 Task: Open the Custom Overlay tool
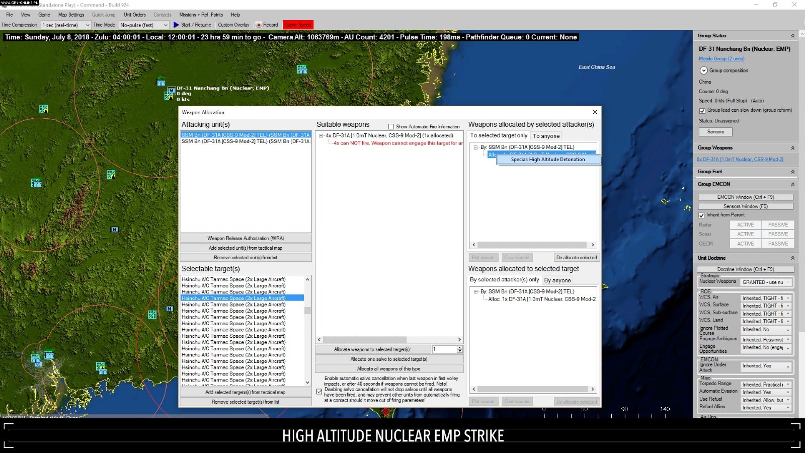point(233,24)
